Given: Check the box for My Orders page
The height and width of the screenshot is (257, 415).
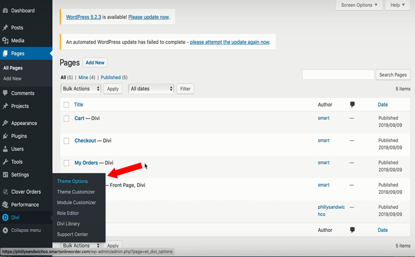Looking at the screenshot, I should (x=66, y=163).
